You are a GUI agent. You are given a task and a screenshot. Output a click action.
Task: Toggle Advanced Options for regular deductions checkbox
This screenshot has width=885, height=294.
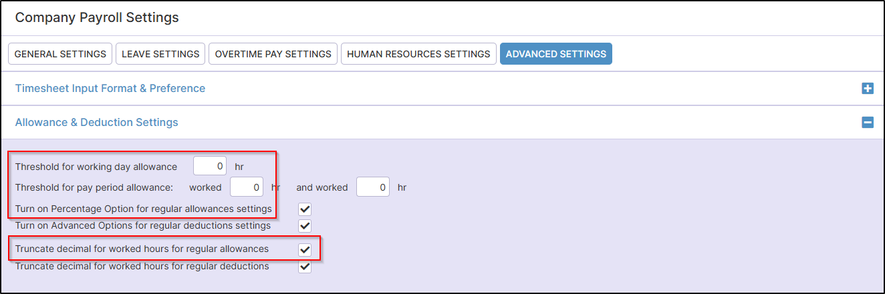pyautogui.click(x=305, y=226)
